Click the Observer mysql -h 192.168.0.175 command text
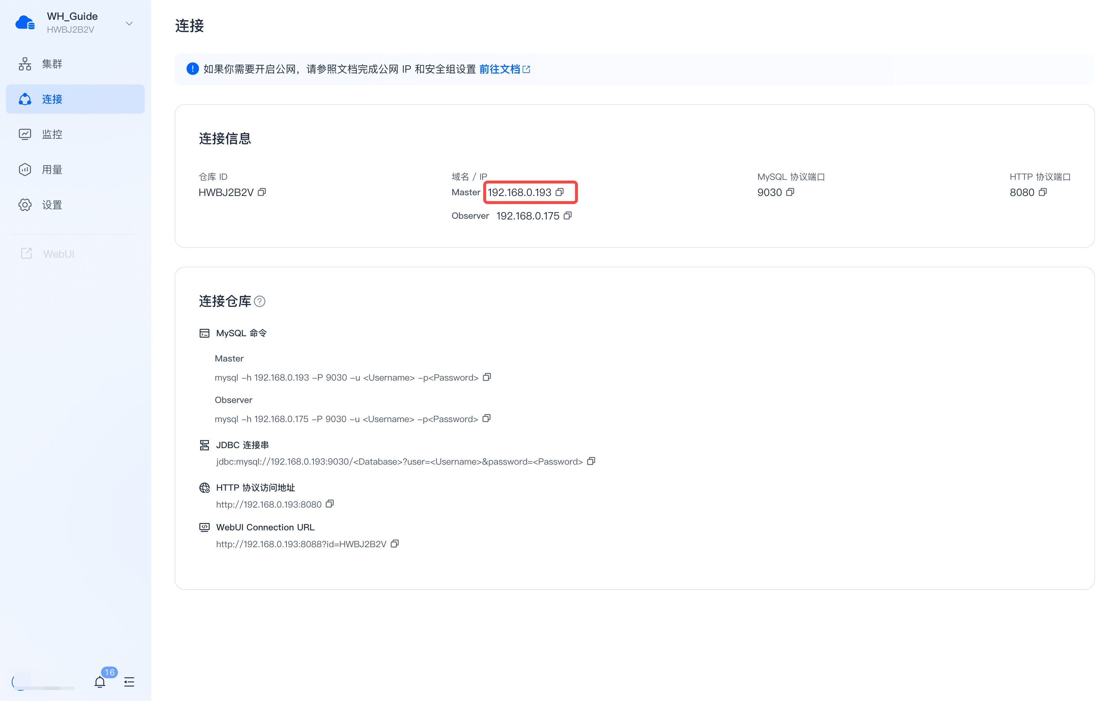Screen dimensions: 1114x701 pos(346,419)
